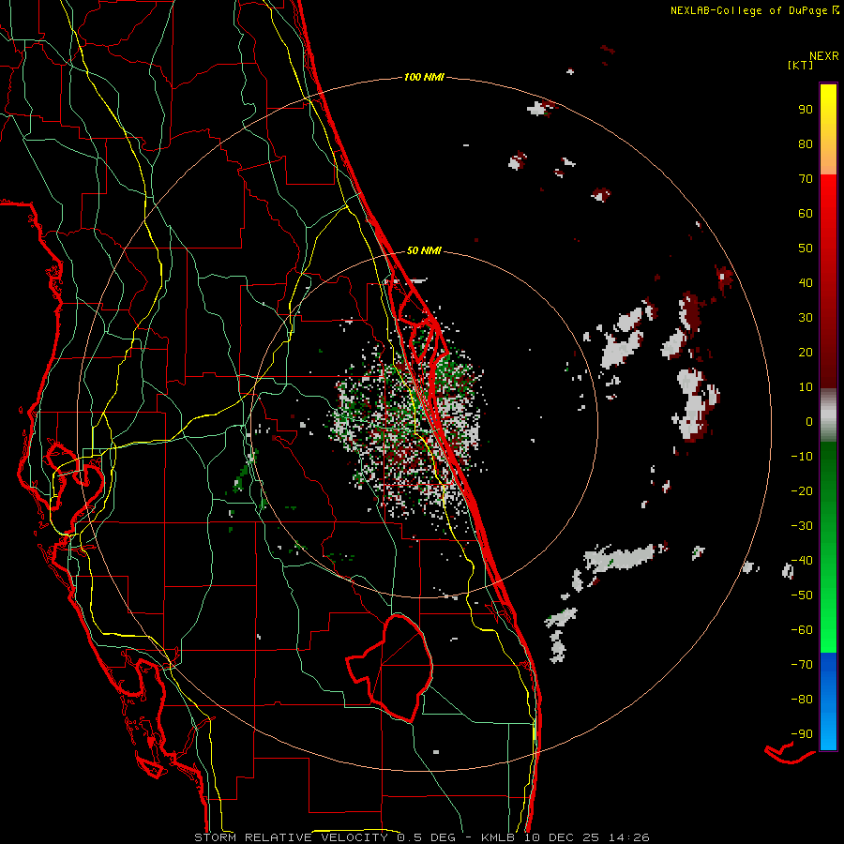Click the -90 knot scale label
The height and width of the screenshot is (844, 844).
[802, 734]
